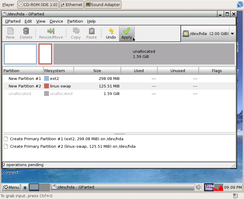Switch to the second virtual desktop pager
244x199 pixels.
[x=45, y=187]
